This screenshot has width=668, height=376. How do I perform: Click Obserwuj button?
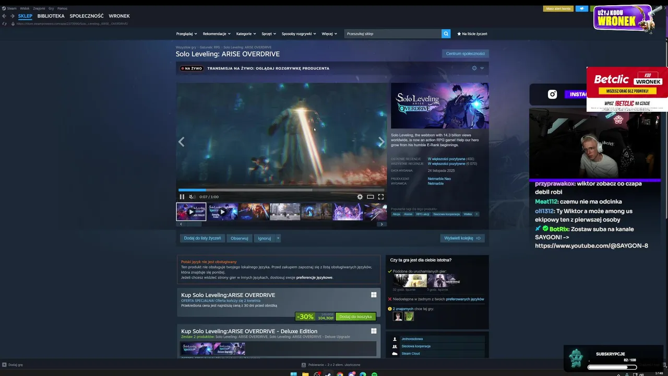[240, 238]
